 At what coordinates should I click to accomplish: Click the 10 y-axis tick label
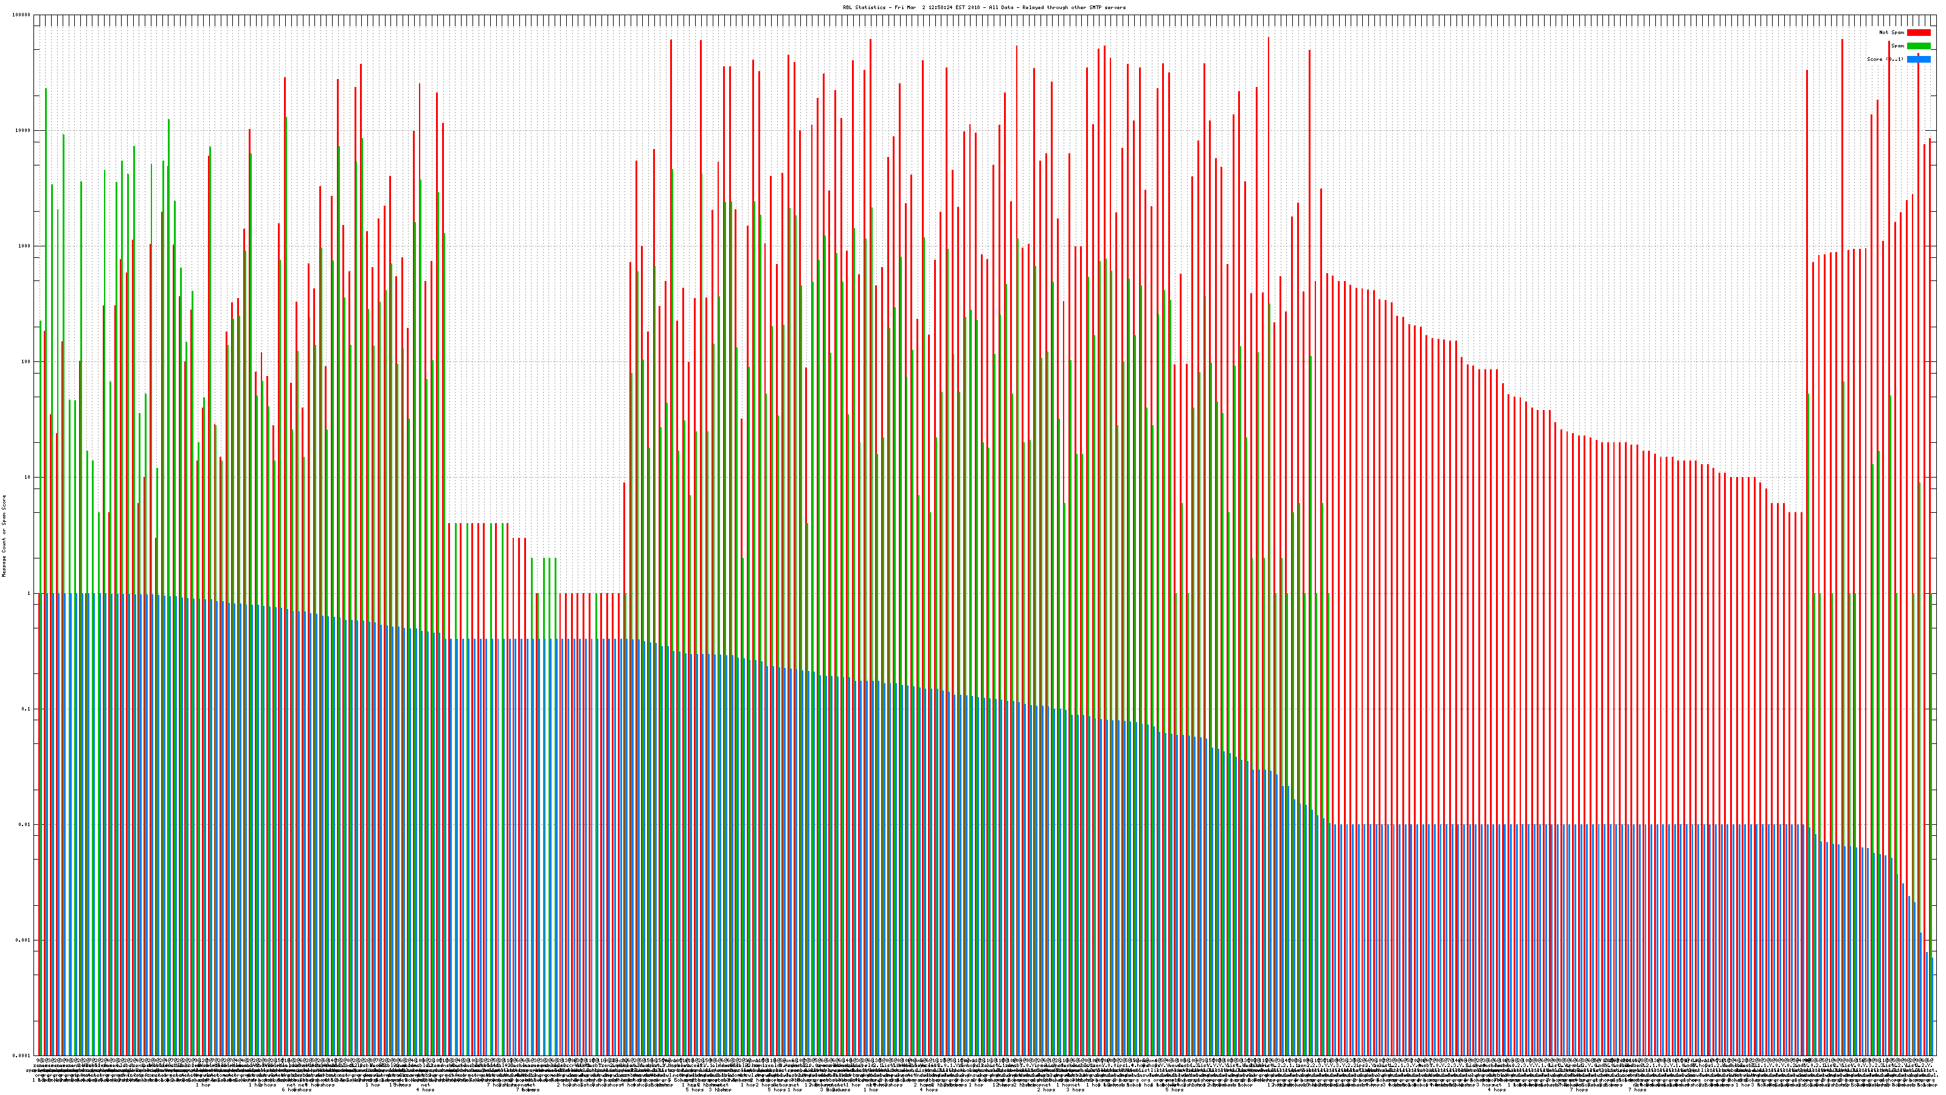click(28, 478)
